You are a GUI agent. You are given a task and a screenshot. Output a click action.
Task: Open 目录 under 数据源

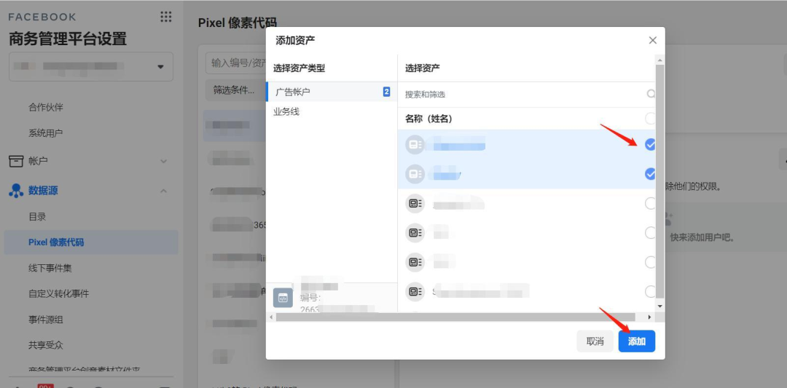[x=37, y=217]
